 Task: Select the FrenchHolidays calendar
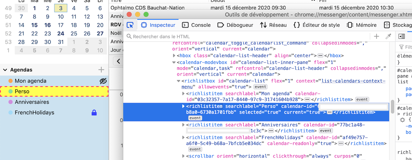pos(54,112)
